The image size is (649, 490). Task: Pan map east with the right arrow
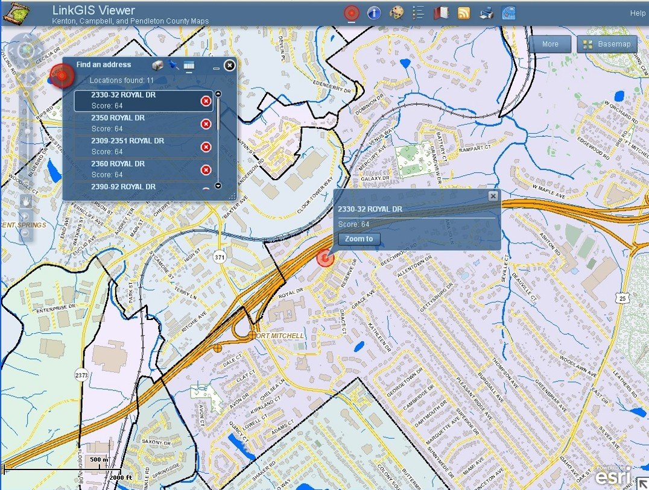point(39,51)
